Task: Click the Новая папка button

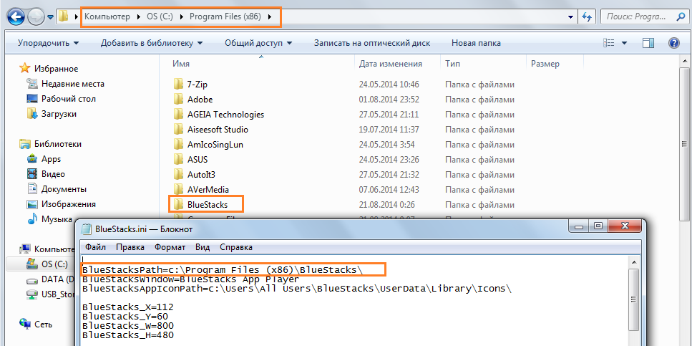Action: pos(476,43)
